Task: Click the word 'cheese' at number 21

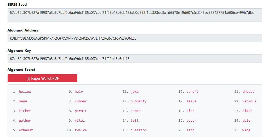Action: 248,91
